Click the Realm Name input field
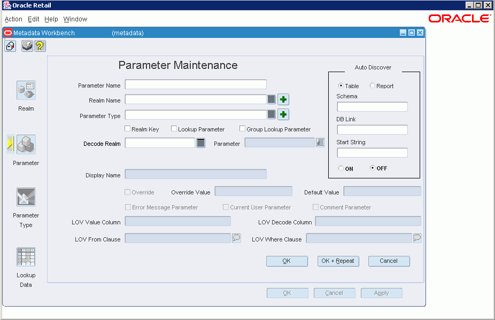 [x=196, y=99]
